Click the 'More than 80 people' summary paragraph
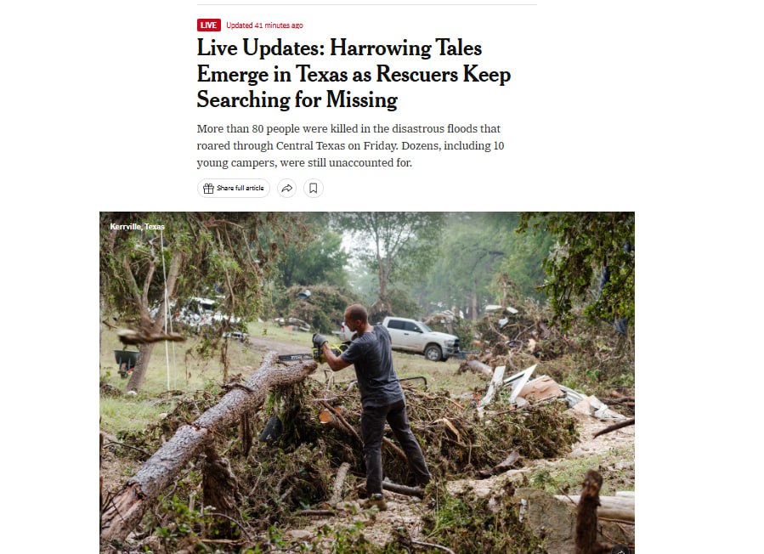Viewport: 764px width, 554px height. [x=350, y=145]
